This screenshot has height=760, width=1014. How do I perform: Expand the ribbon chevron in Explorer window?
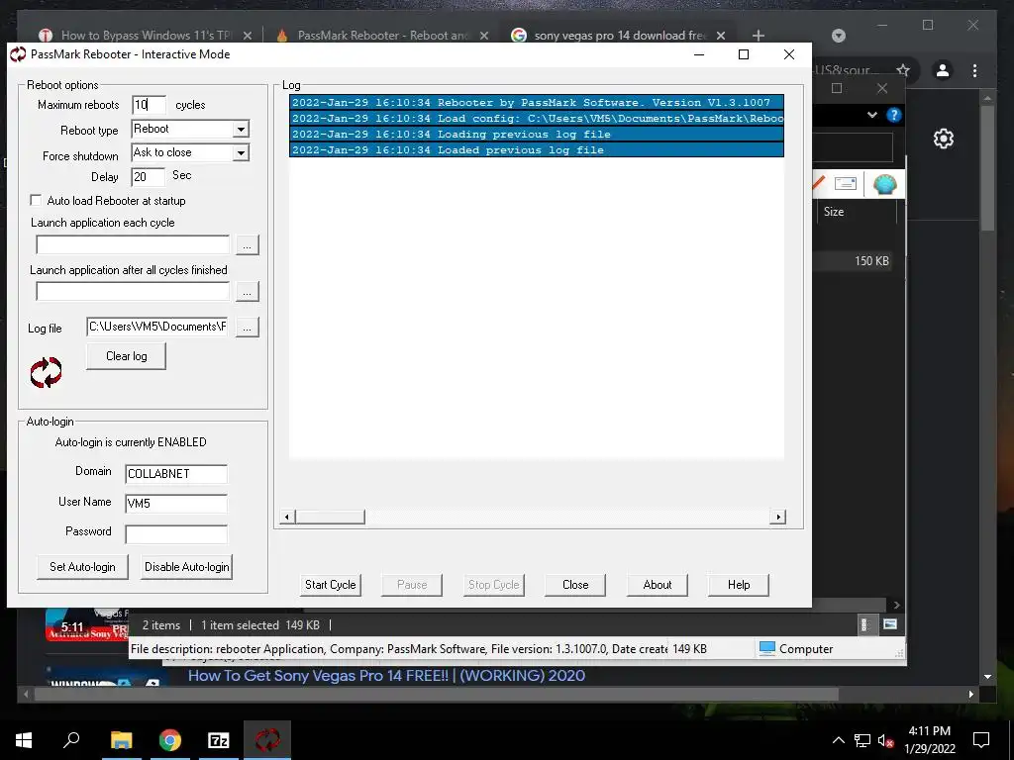(872, 115)
